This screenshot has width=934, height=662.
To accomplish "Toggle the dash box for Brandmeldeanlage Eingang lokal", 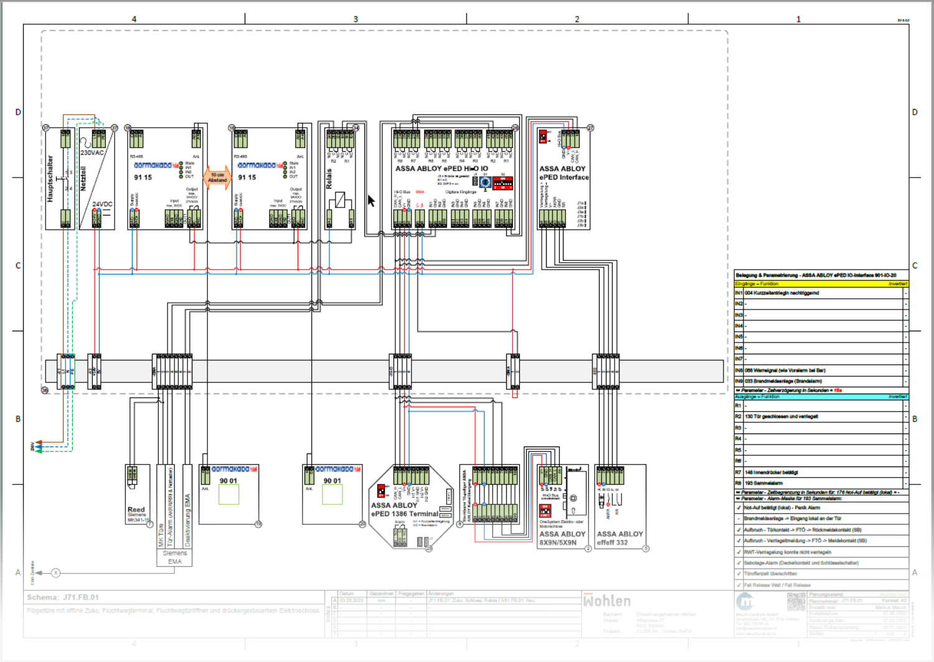I will (739, 519).
